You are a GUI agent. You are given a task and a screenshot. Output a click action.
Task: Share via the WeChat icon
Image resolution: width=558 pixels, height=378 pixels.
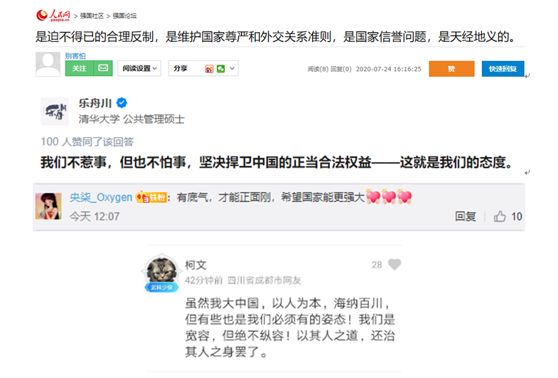coord(220,69)
